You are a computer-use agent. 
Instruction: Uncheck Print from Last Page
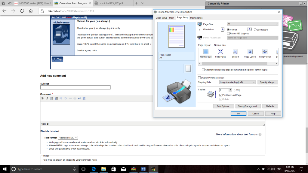coord(221,95)
